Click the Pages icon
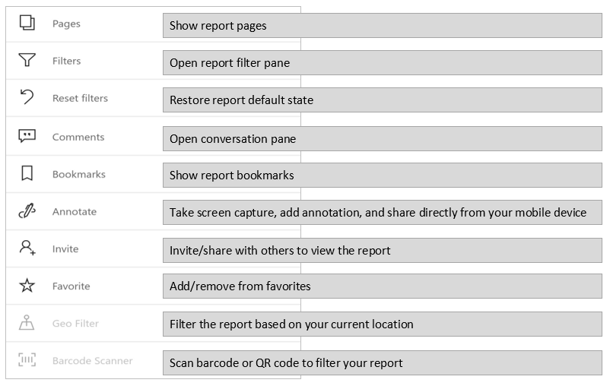Viewport: 610px width, 386px height. coord(27,24)
